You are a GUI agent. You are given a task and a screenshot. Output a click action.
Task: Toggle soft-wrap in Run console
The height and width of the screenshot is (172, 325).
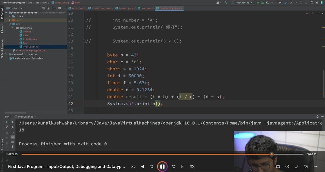12,132
